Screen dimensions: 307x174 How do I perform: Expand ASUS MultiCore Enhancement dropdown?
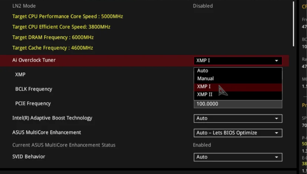tap(238, 133)
